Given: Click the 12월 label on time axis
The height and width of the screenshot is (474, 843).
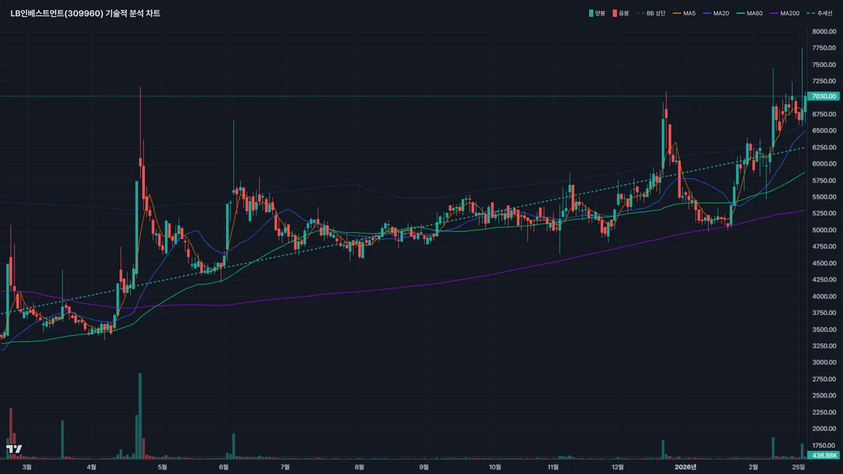Looking at the screenshot, I should tap(617, 467).
